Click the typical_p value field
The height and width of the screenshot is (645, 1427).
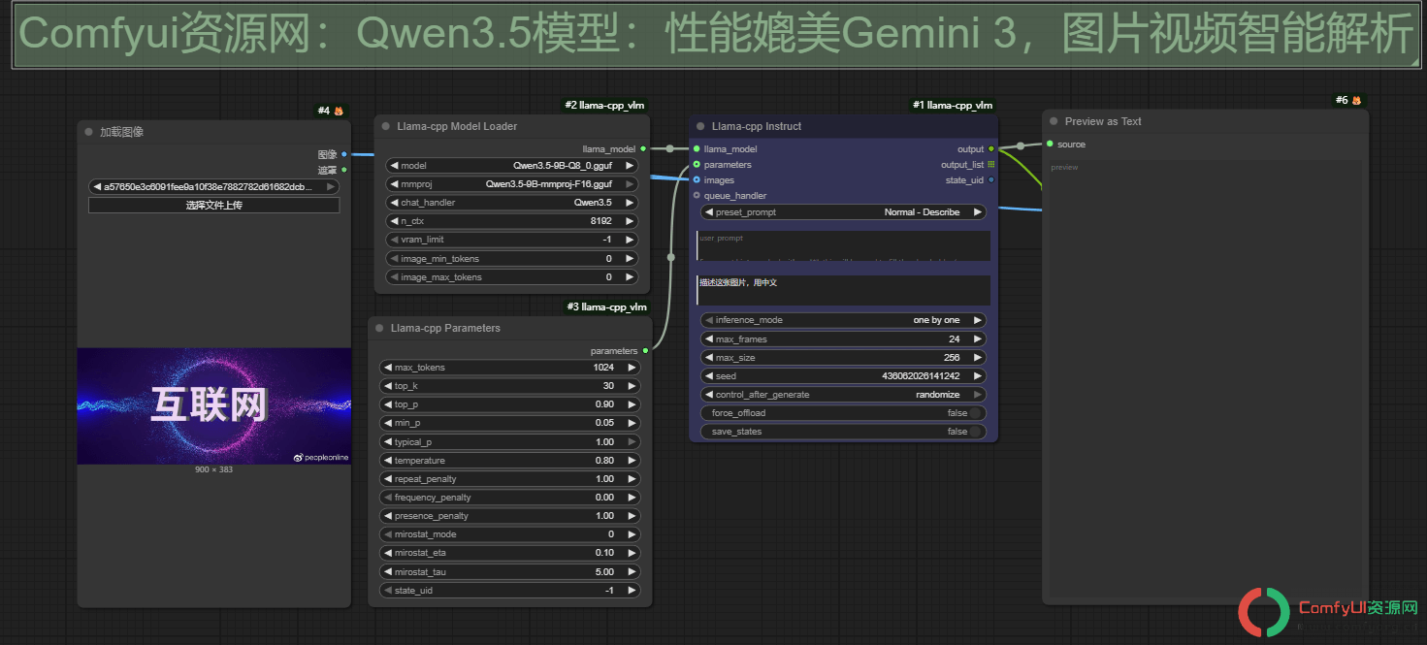[x=509, y=442]
